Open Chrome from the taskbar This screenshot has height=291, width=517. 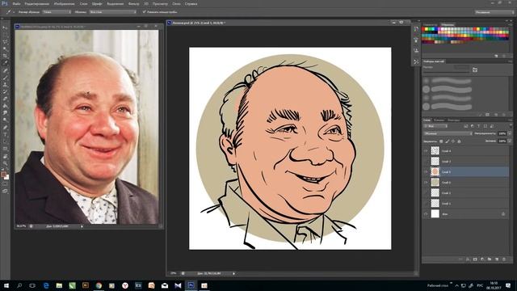tap(99, 285)
